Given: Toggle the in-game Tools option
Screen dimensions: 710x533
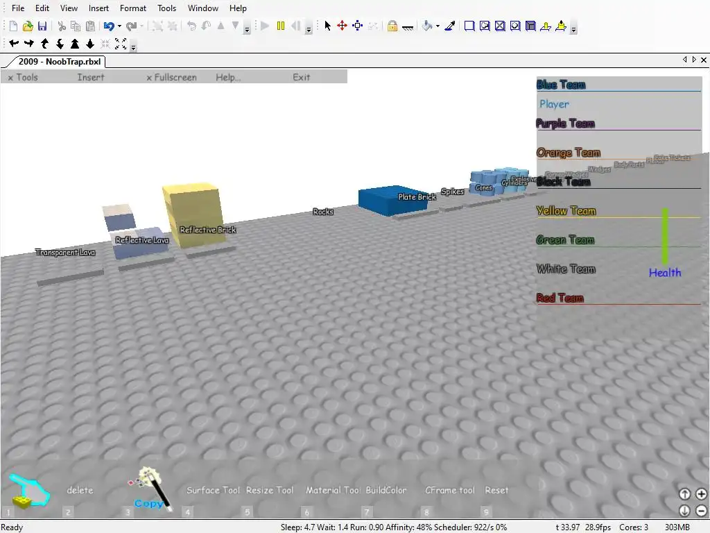Looking at the screenshot, I should 23,78.
